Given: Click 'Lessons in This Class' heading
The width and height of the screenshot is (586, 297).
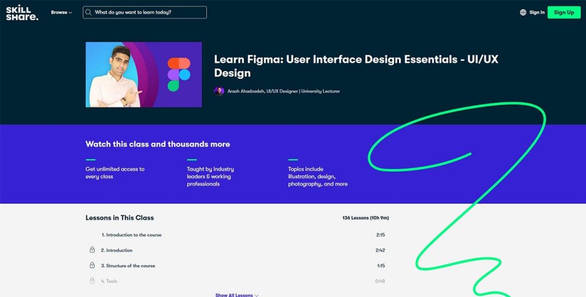Looking at the screenshot, I should pyautogui.click(x=120, y=218).
